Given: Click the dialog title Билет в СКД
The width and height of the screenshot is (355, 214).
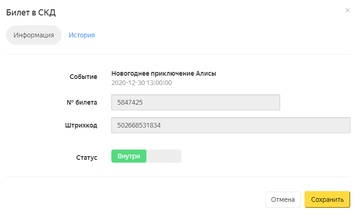Looking at the screenshot, I should click(34, 13).
